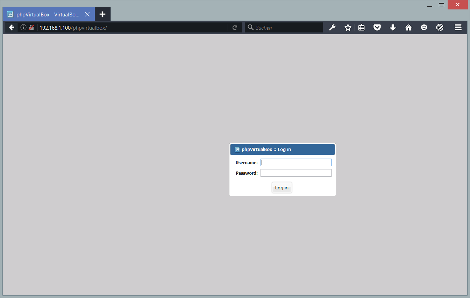Open the hamburger menu
The height and width of the screenshot is (298, 470).
pos(458,28)
